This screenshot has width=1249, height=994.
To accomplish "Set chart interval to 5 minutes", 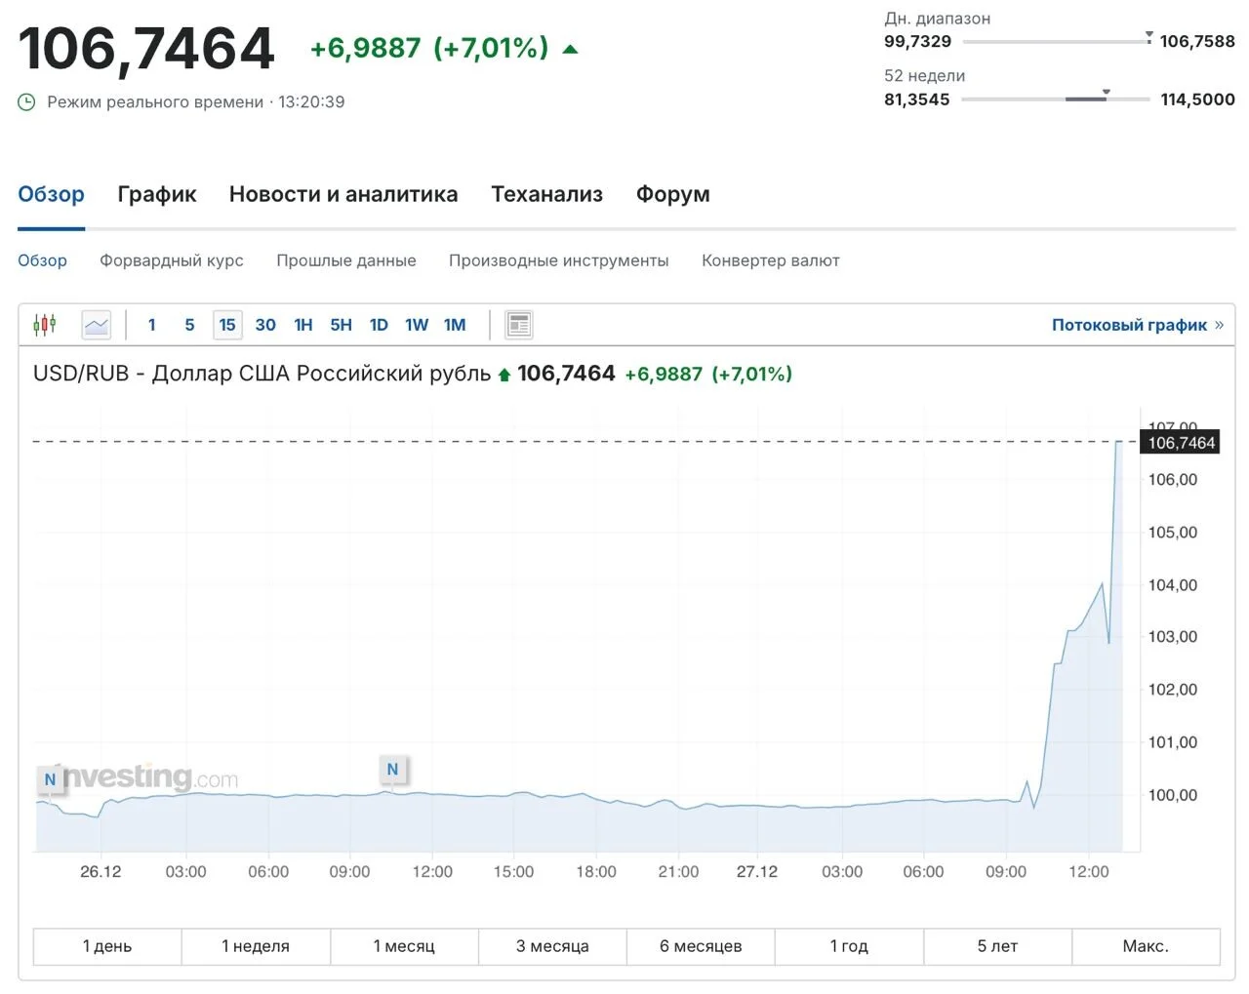I will coord(189,325).
